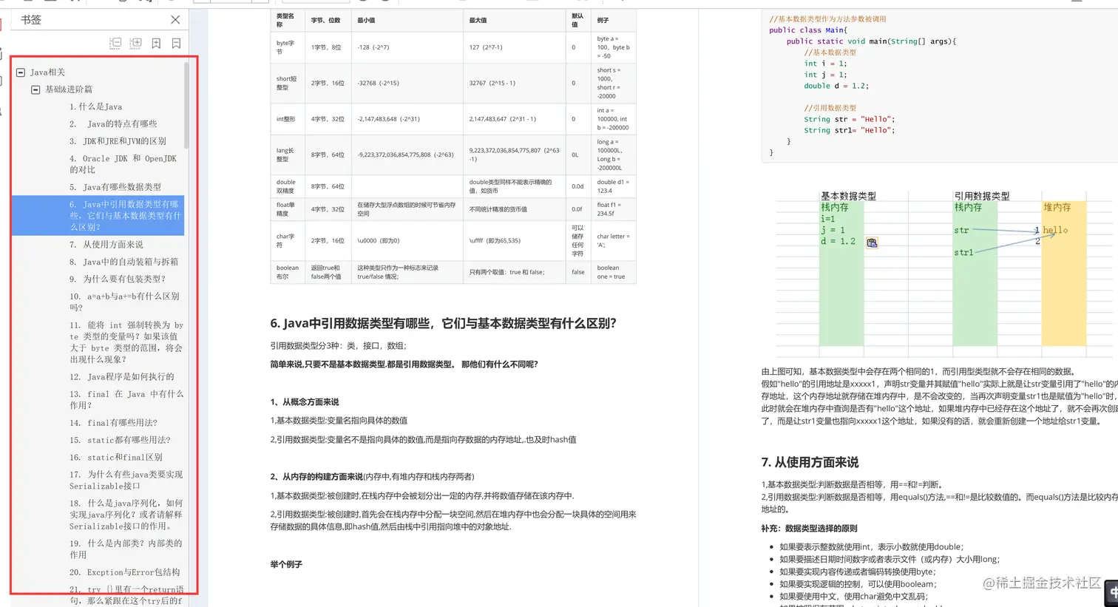
Task: Open bookmark 17. 为什么有些java类要实现Serializable接口
Action: tap(126, 480)
